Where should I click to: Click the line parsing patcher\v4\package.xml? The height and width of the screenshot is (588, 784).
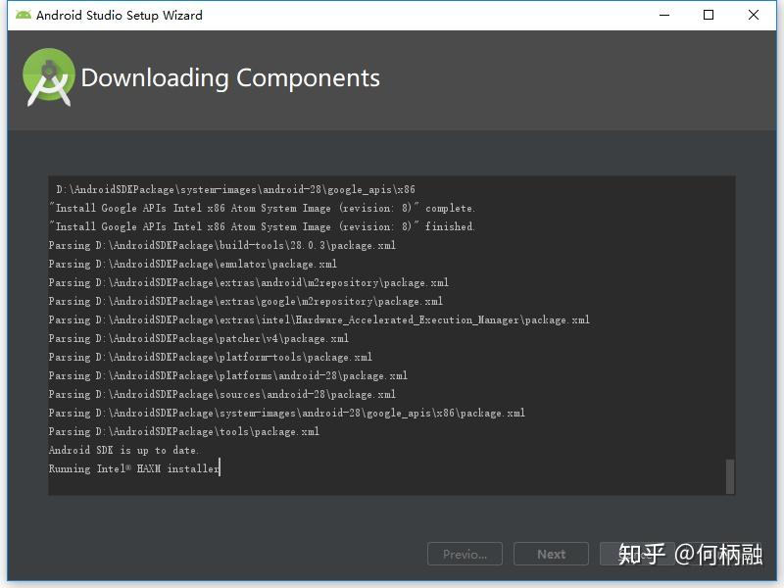point(199,338)
